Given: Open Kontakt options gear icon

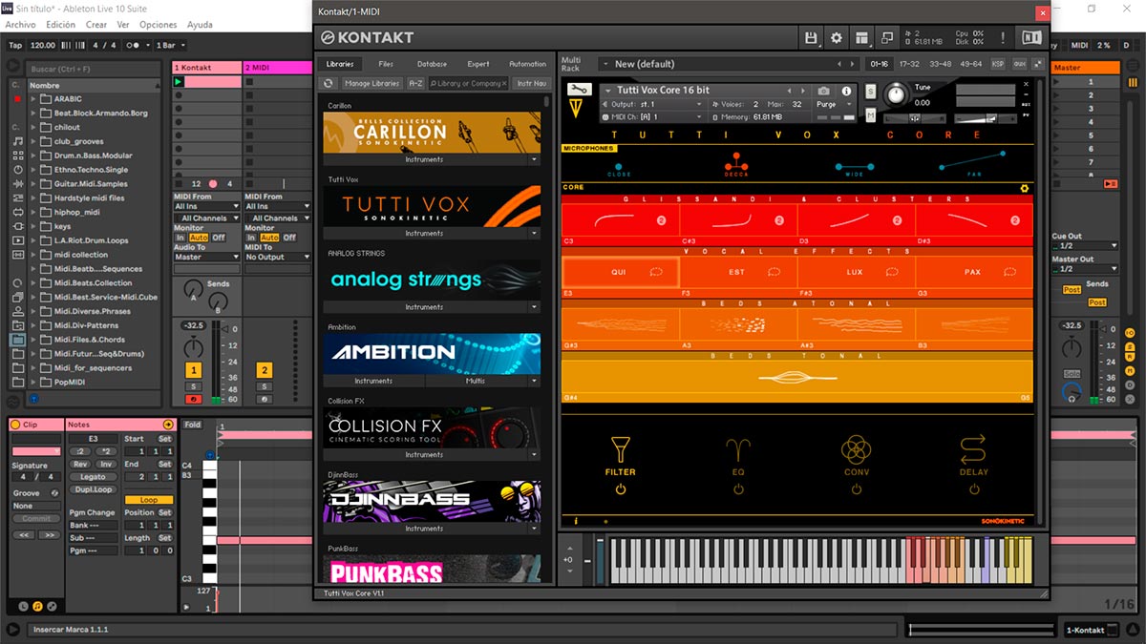Looking at the screenshot, I should (x=837, y=38).
